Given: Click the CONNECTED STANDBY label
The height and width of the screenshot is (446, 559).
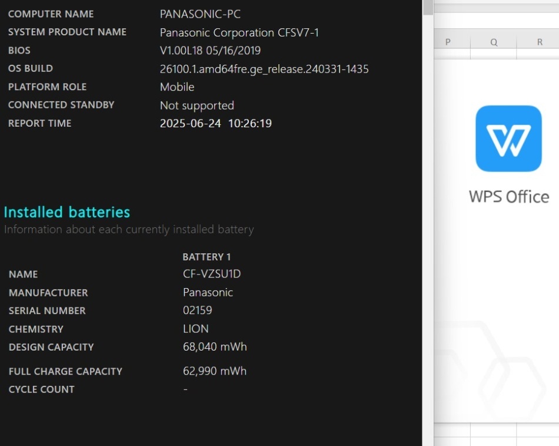Looking at the screenshot, I should 61,105.
